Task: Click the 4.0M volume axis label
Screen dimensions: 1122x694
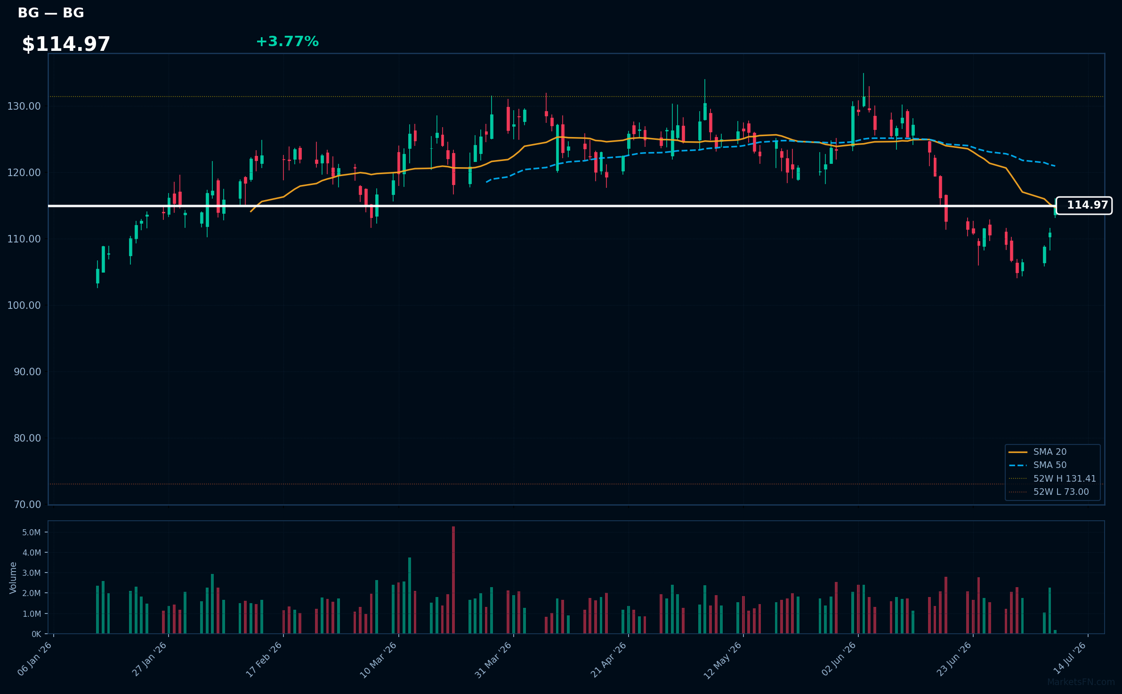Action: [32, 553]
